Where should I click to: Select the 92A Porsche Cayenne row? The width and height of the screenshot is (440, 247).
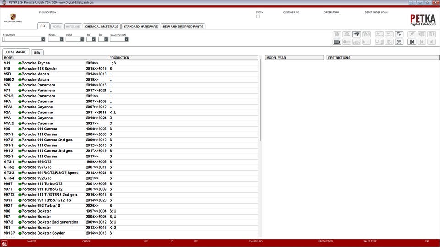[x=131, y=113]
